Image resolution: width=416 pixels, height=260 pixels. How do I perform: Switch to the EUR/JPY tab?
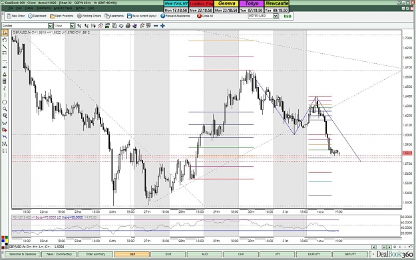click(x=314, y=254)
